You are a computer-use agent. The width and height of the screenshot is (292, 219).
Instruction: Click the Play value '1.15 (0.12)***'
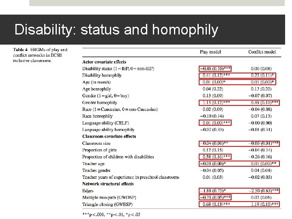pyautogui.click(x=216, y=103)
